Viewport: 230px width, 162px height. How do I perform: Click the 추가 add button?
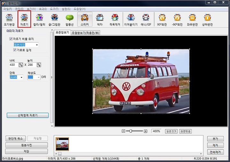click(215, 139)
